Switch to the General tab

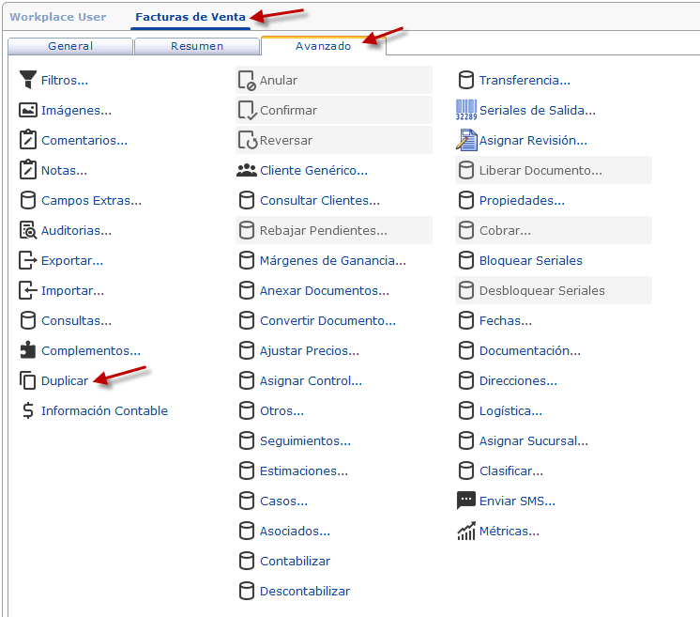click(x=70, y=46)
